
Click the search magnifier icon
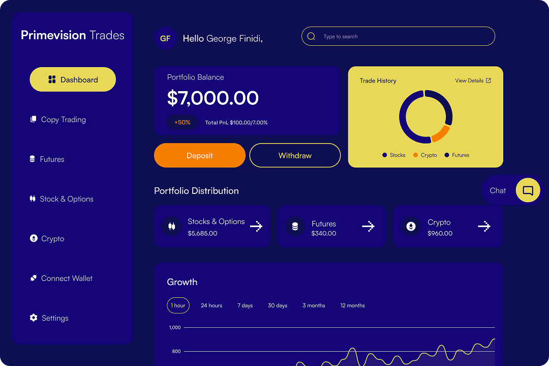pos(311,36)
